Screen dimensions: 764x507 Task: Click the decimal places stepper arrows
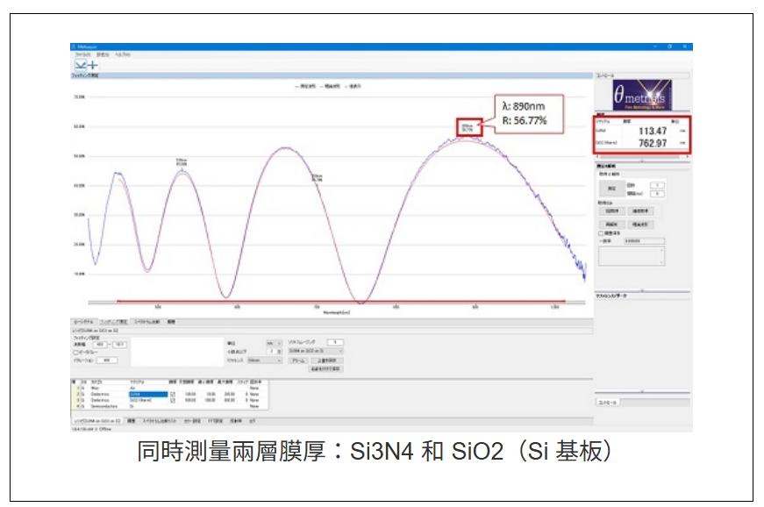[280, 351]
